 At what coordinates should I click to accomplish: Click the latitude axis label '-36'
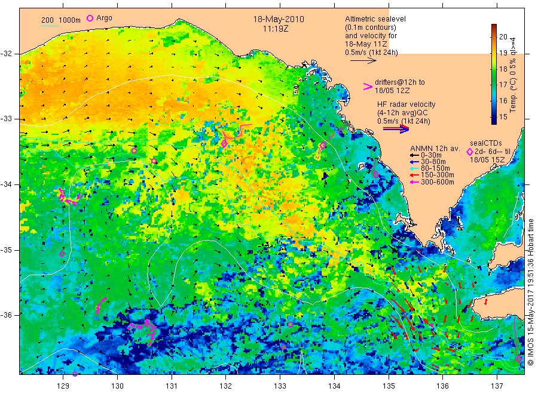tap(6, 315)
